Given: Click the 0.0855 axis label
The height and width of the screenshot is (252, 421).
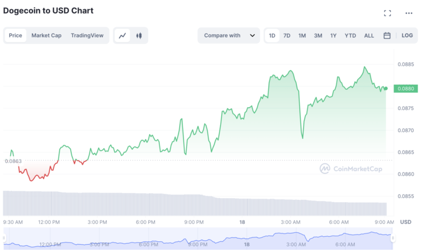Looking at the screenshot, I should click(406, 196).
